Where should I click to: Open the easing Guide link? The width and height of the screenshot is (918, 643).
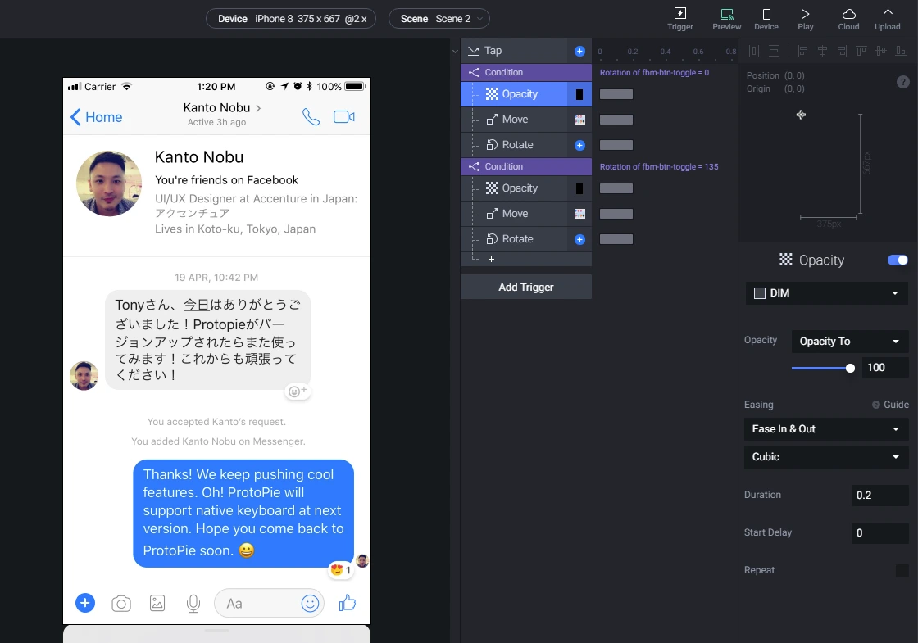890,405
